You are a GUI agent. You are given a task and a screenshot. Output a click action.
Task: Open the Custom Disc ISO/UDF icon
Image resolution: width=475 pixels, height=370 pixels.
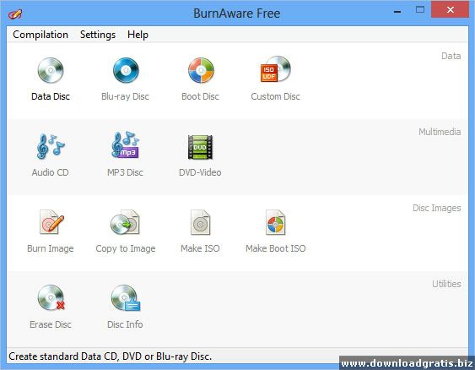point(275,69)
